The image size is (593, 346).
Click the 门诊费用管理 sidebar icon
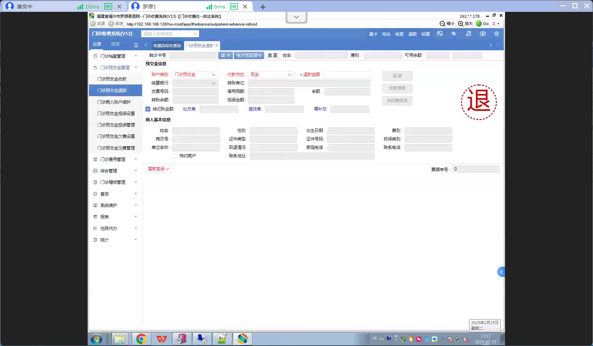click(95, 159)
